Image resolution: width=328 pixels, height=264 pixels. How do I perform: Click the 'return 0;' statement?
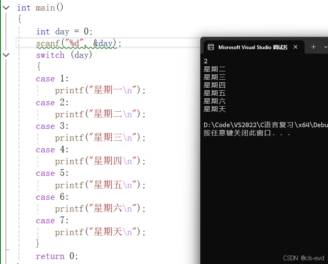tap(57, 256)
